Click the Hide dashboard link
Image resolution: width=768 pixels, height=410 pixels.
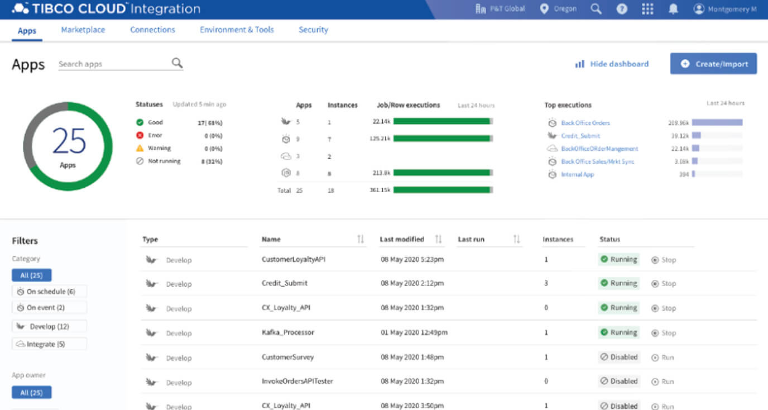pyautogui.click(x=620, y=64)
